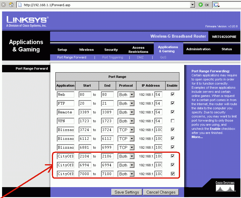Click the browser home icon
Viewport: 241px width, 198px height.
(11, 5)
